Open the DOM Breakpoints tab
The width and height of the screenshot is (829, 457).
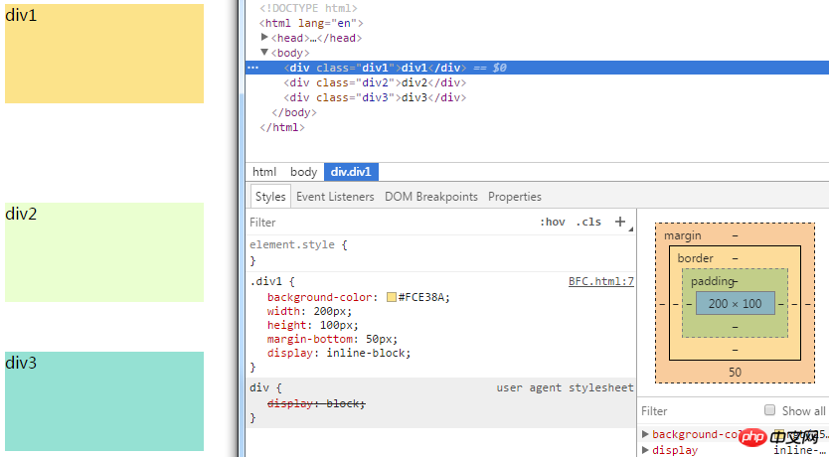click(x=430, y=197)
